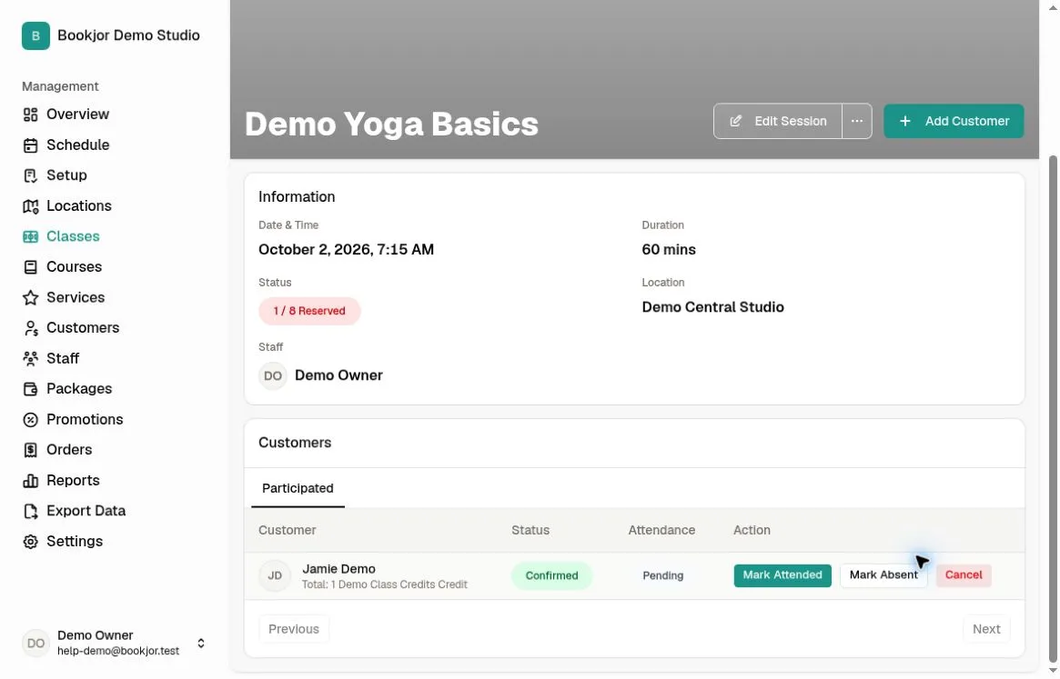Click the Pending attendance value

coord(662,575)
